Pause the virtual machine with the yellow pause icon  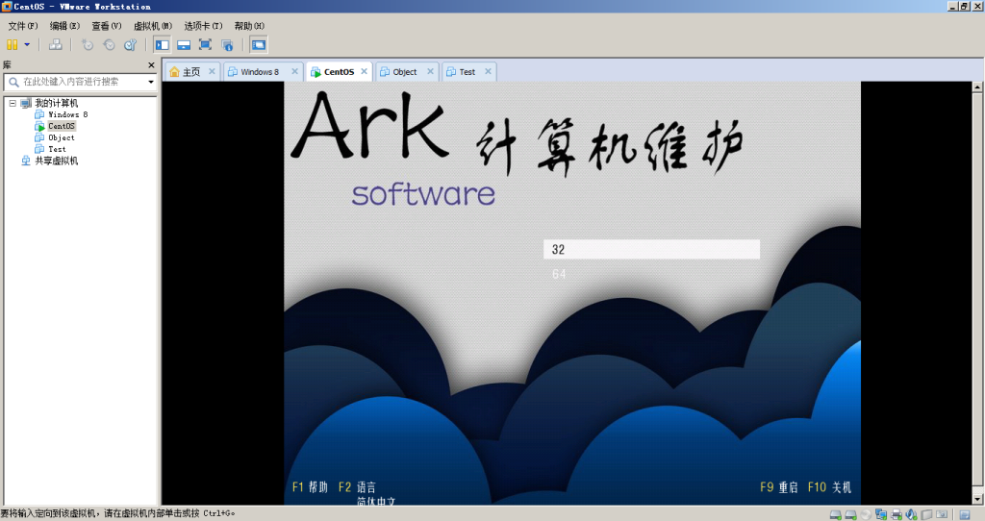pyautogui.click(x=12, y=44)
